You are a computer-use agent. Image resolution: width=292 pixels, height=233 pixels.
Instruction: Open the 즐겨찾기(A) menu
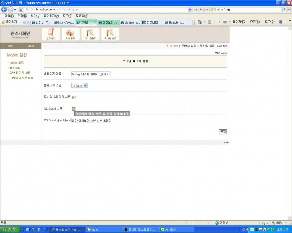[51, 16]
